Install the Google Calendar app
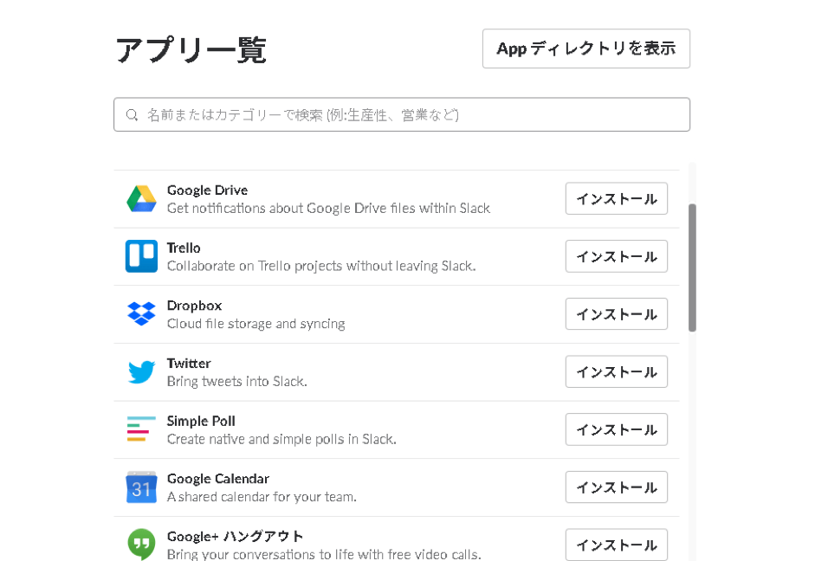The width and height of the screenshot is (815, 561). 616,487
